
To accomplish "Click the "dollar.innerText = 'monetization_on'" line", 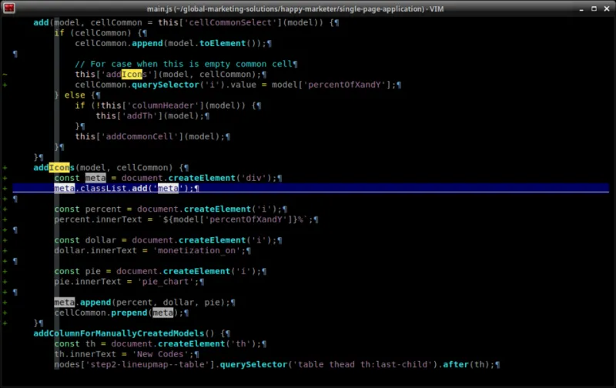I will click(152, 250).
